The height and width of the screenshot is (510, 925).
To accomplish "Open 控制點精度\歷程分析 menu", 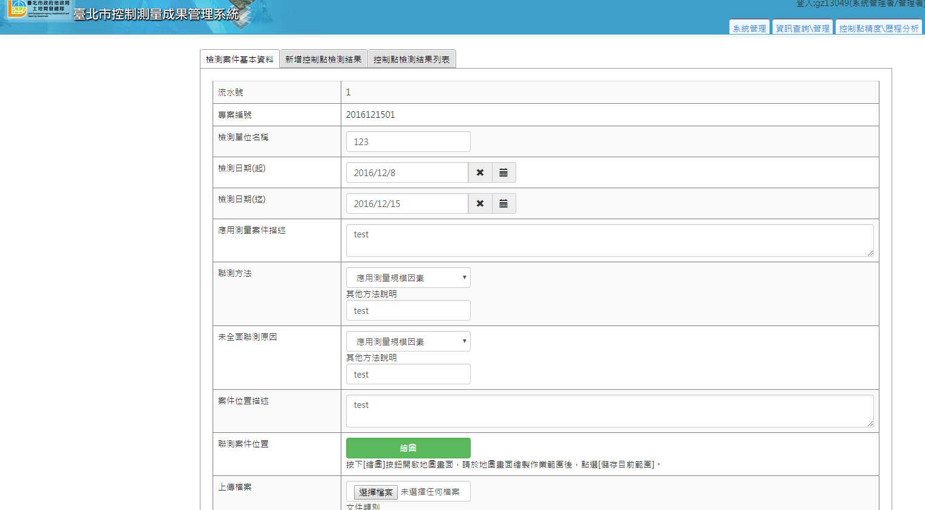I will click(x=878, y=28).
